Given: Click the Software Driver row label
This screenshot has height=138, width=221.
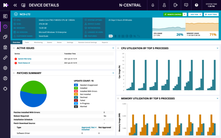Looking at the screenshot, I should coord(23,133).
